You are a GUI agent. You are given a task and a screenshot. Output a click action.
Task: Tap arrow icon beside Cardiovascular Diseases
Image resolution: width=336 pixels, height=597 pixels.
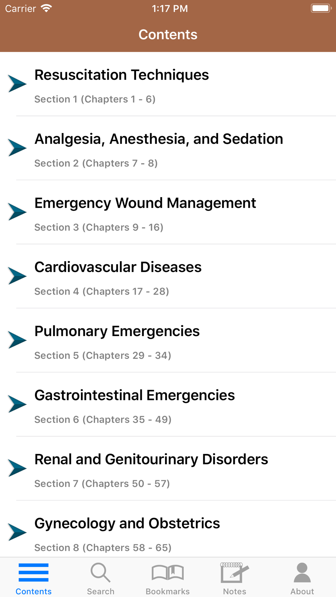coord(17,276)
